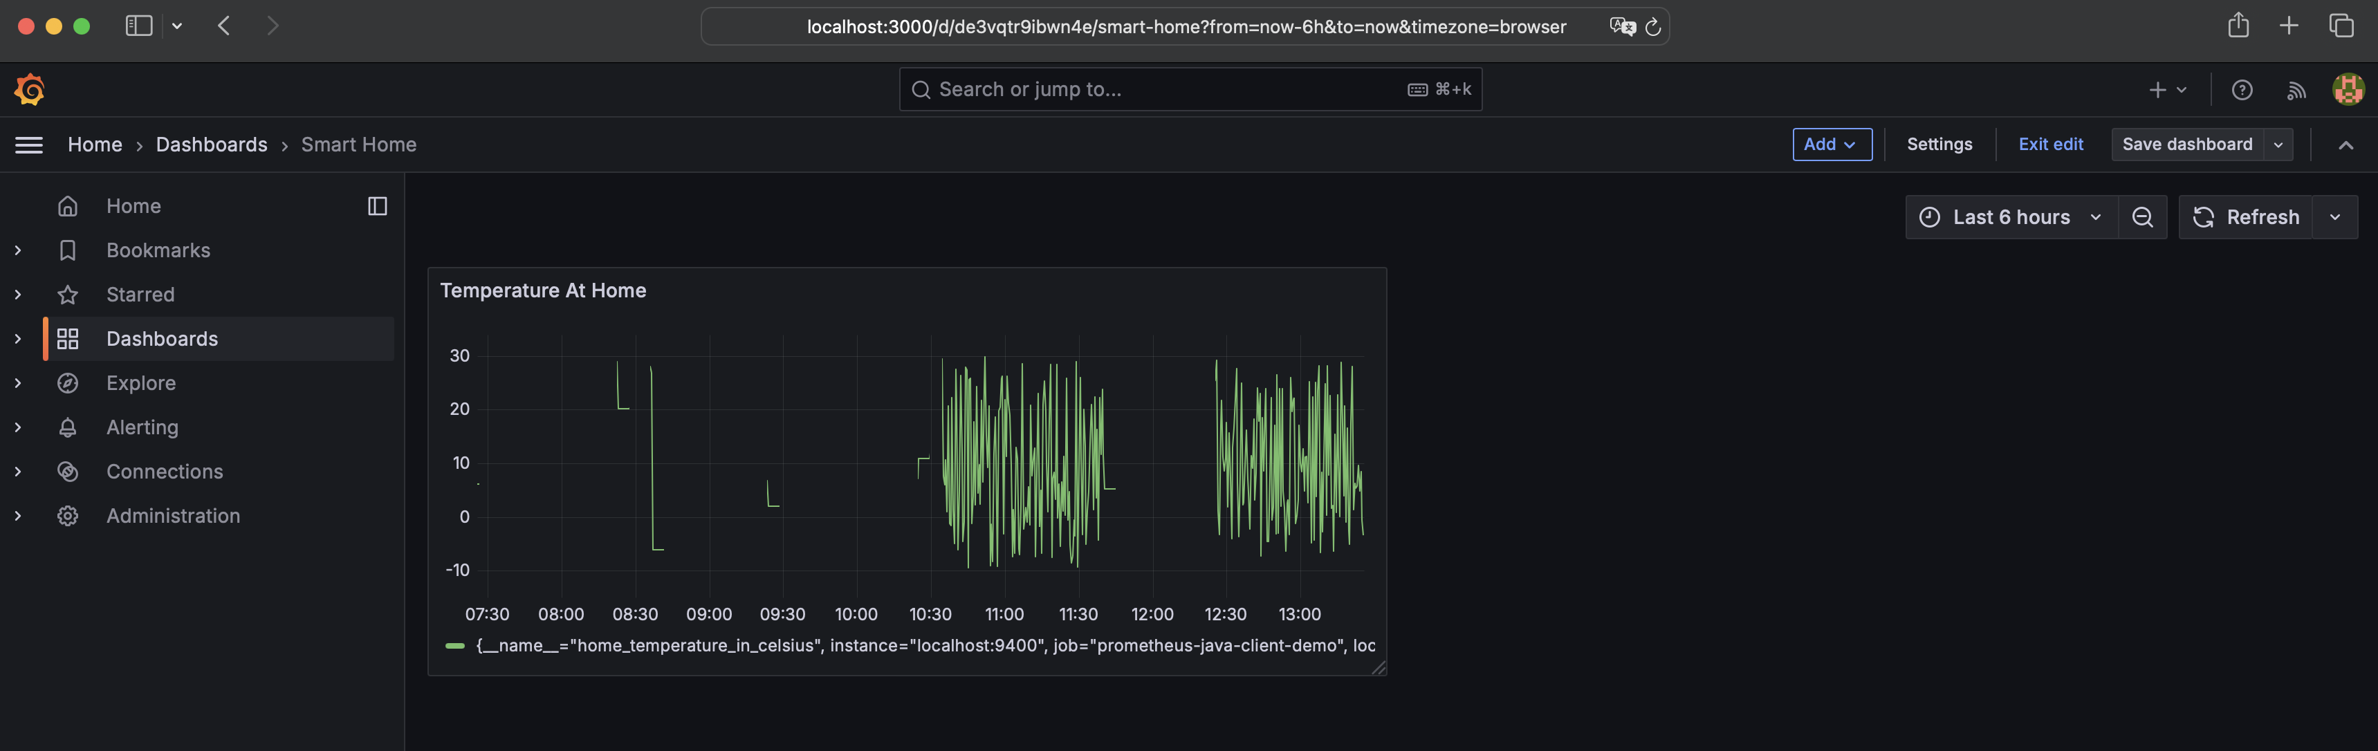Open the user profile avatar
2378x751 pixels.
click(x=2348, y=89)
